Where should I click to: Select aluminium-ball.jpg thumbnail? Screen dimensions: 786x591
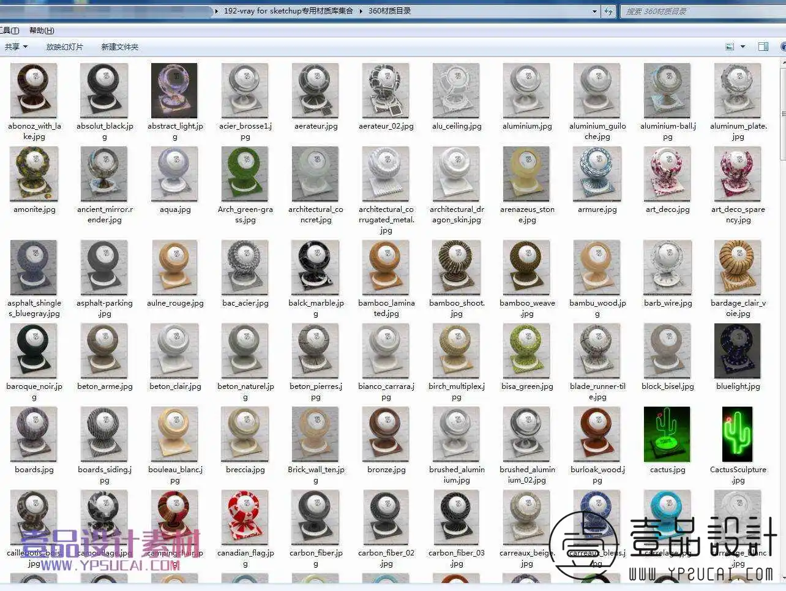click(667, 91)
